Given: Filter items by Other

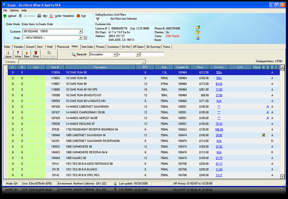Looking at the screenshot, I should (36, 54).
